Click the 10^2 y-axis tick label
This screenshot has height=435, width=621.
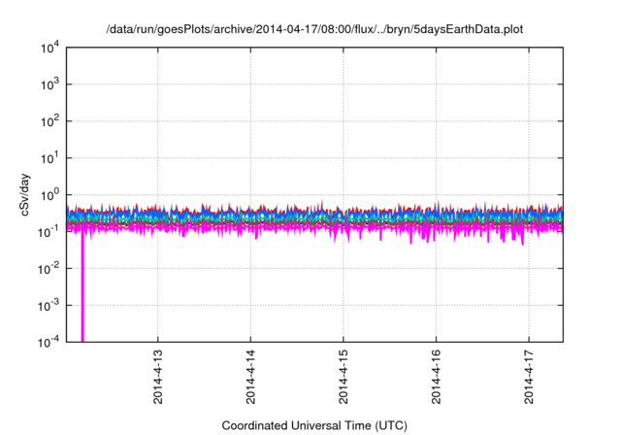[49, 121]
